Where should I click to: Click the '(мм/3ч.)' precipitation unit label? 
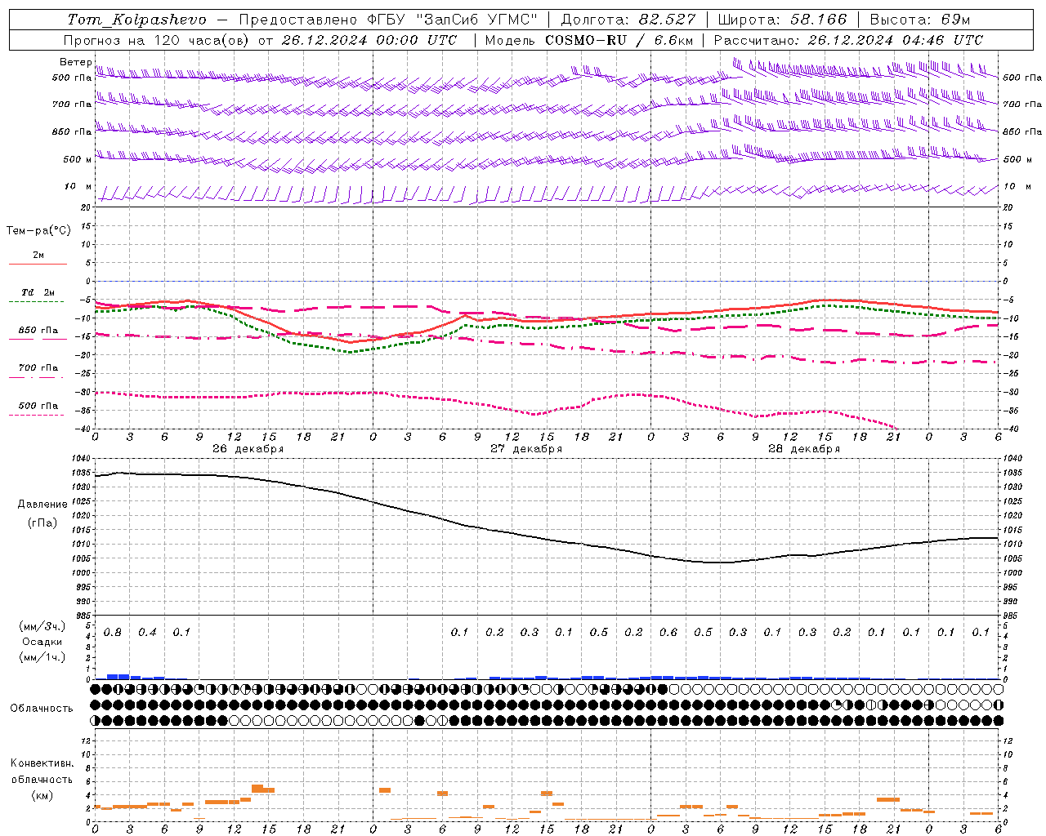click(x=42, y=626)
